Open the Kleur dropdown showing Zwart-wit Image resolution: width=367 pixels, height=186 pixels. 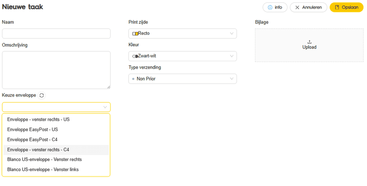click(x=183, y=56)
